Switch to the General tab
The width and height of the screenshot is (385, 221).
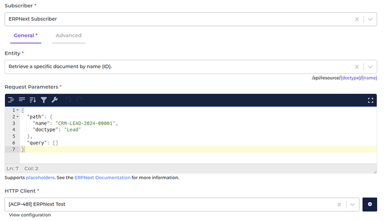pos(26,36)
